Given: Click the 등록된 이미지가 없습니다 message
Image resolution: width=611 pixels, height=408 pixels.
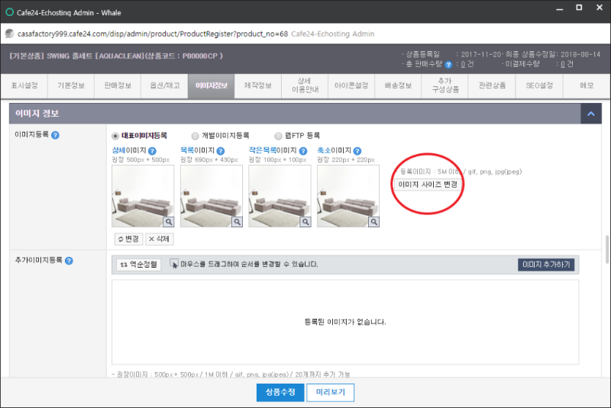Looking at the screenshot, I should tap(345, 322).
